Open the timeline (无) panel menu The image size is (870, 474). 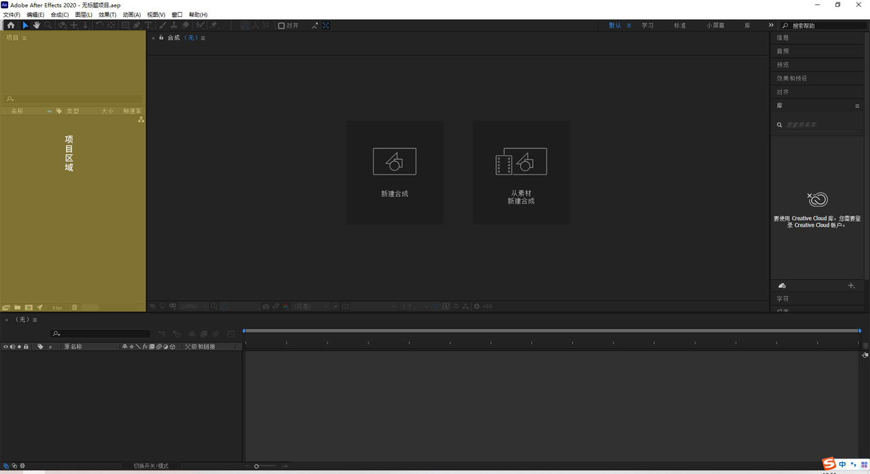tap(35, 320)
